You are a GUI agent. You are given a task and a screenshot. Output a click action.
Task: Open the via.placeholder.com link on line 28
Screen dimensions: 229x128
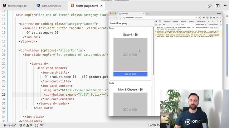(85, 90)
